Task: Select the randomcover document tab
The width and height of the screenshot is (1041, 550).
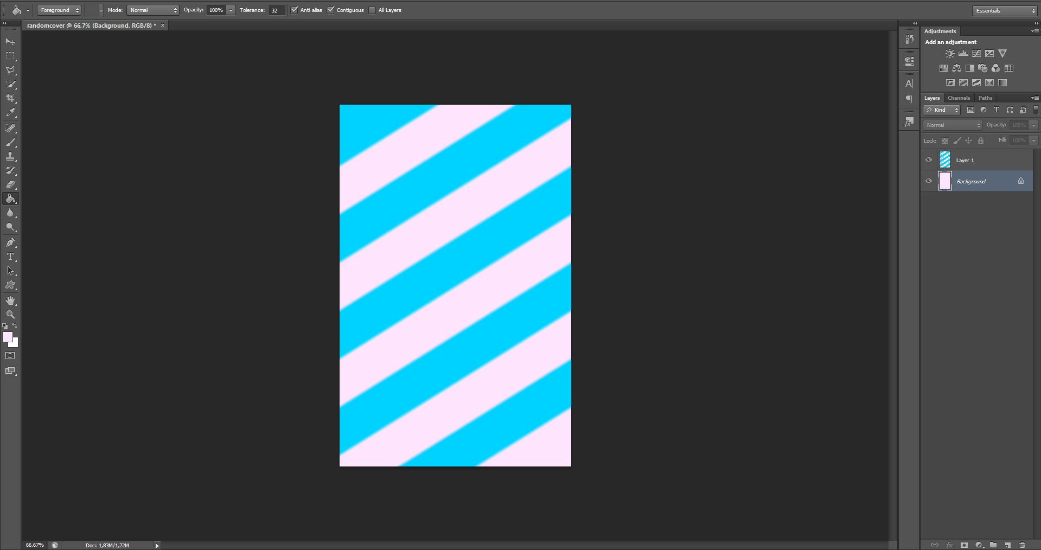Action: click(91, 25)
